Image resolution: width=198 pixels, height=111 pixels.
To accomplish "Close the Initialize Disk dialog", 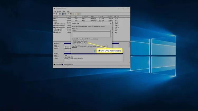I will [x=110, y=23].
